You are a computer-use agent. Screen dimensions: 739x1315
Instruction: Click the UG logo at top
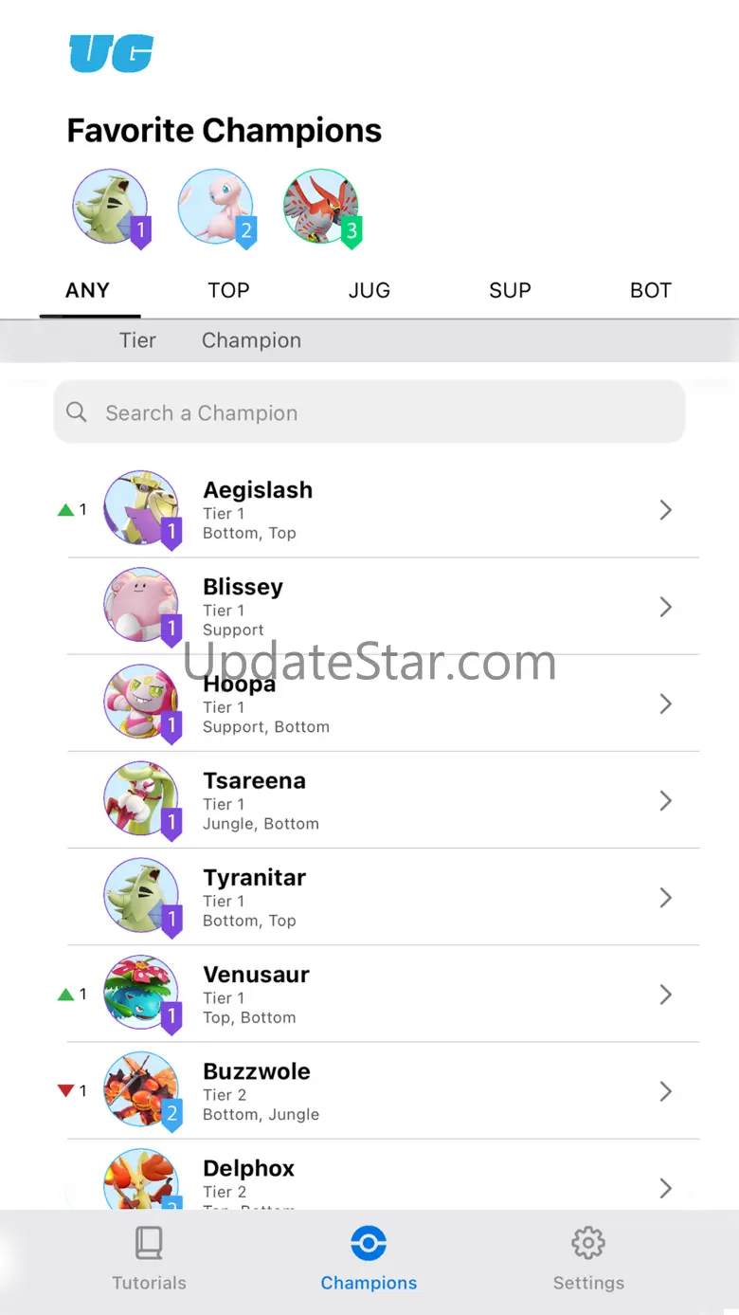tap(112, 54)
